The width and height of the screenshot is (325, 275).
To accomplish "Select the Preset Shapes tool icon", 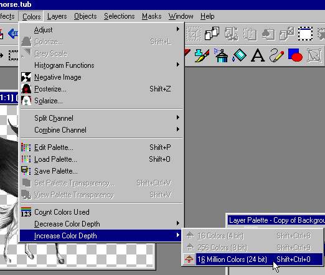I will tap(295, 55).
